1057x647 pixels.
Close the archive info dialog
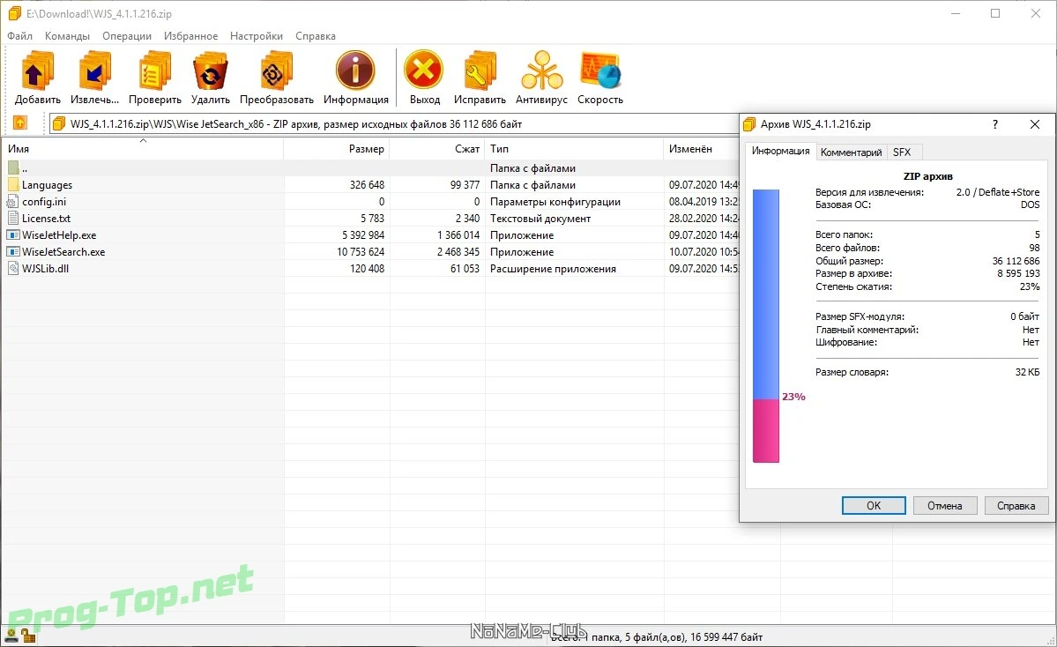click(1035, 124)
